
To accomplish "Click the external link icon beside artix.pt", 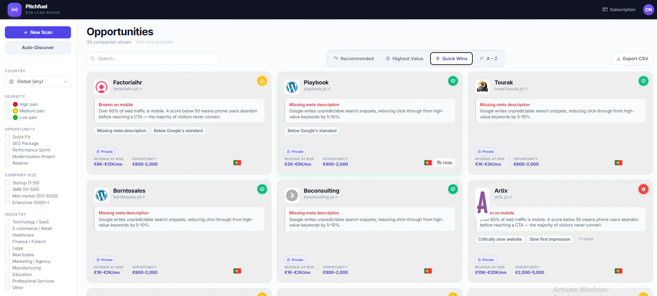I will pyautogui.click(x=510, y=197).
